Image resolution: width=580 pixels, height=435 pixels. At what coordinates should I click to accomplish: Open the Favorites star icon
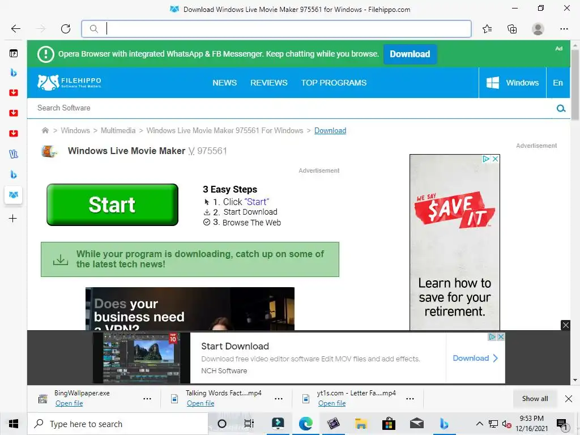point(487,29)
